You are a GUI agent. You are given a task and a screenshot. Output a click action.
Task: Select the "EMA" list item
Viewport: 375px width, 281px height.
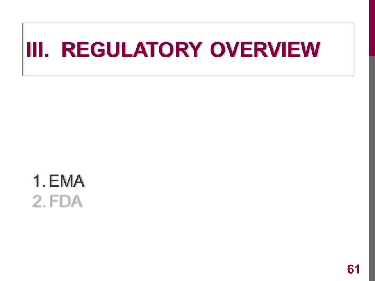point(66,181)
